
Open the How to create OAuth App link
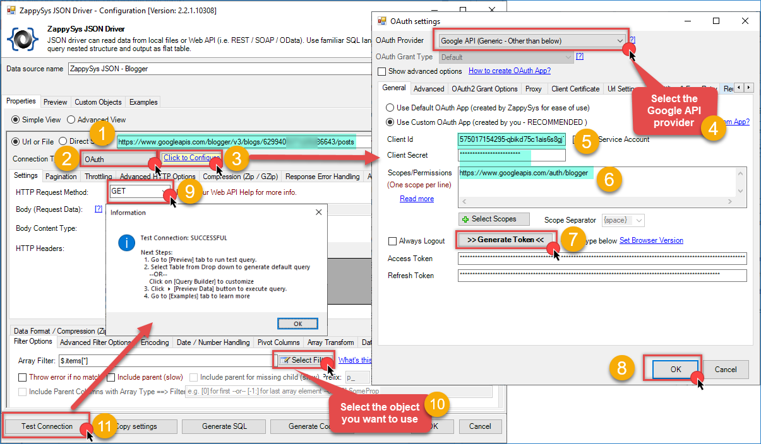[x=509, y=71]
